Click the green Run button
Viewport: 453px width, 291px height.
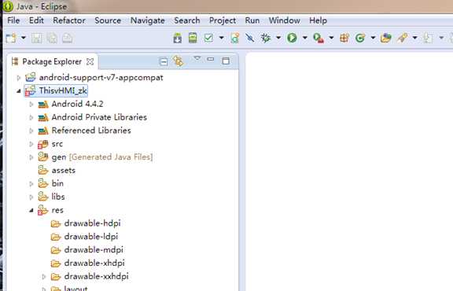point(292,38)
